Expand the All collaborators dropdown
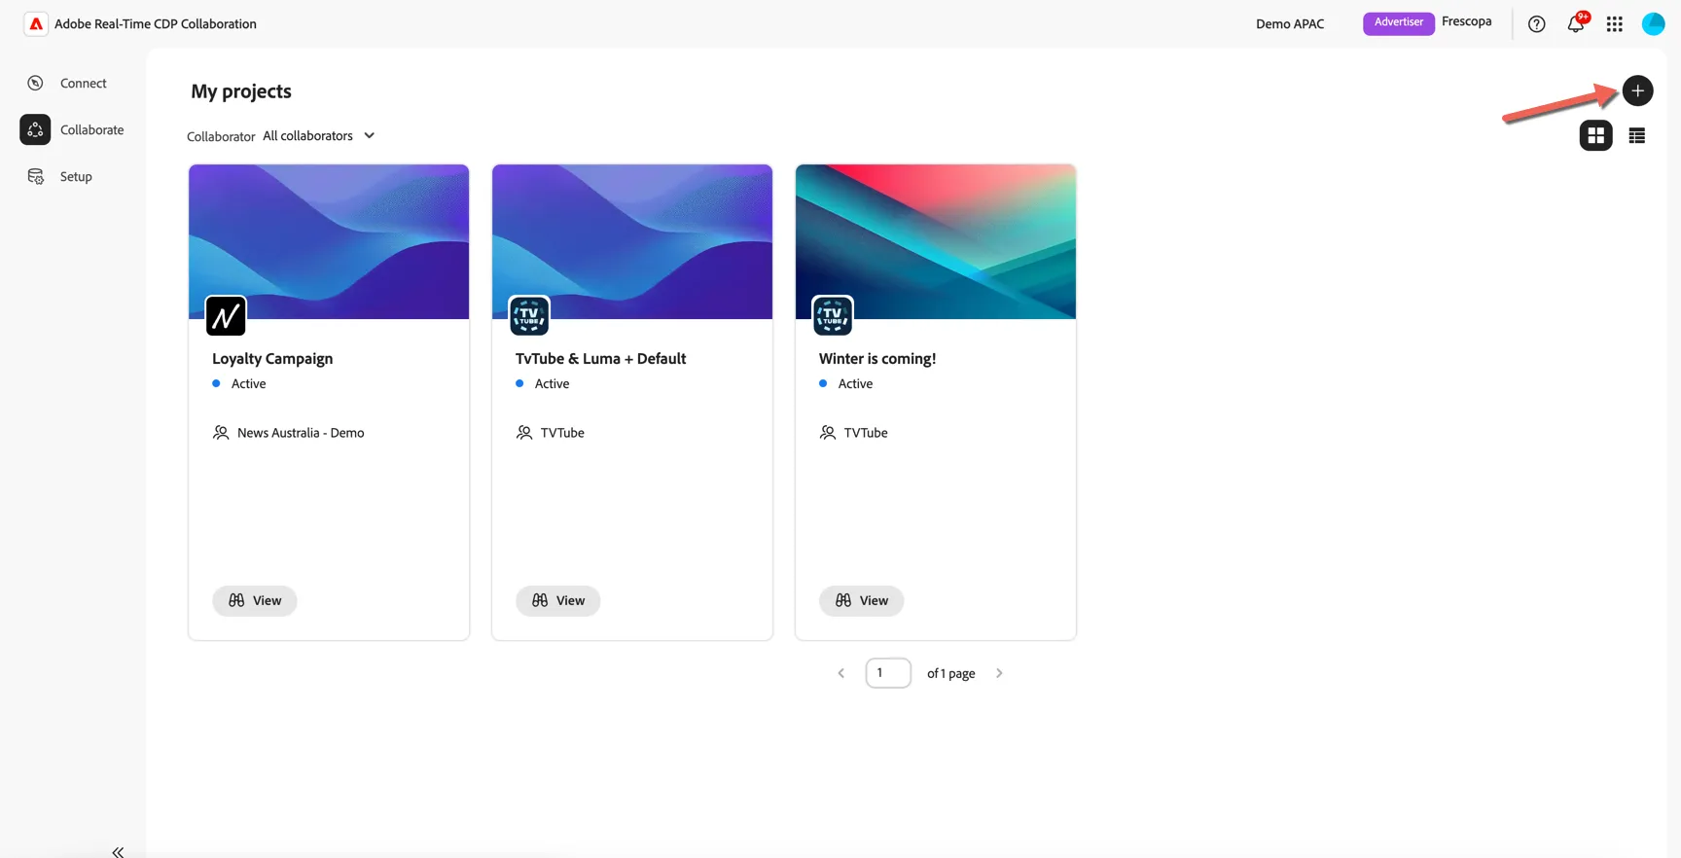This screenshot has height=858, width=1681. click(319, 135)
